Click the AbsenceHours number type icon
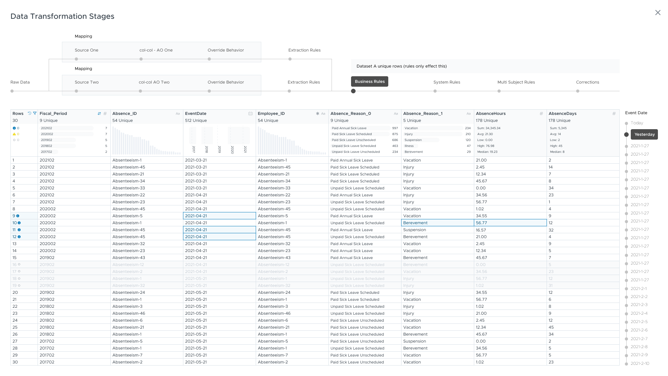 [541, 113]
